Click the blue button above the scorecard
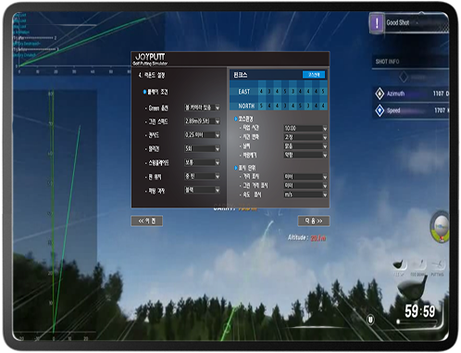This screenshot has height=353, width=461. click(314, 75)
